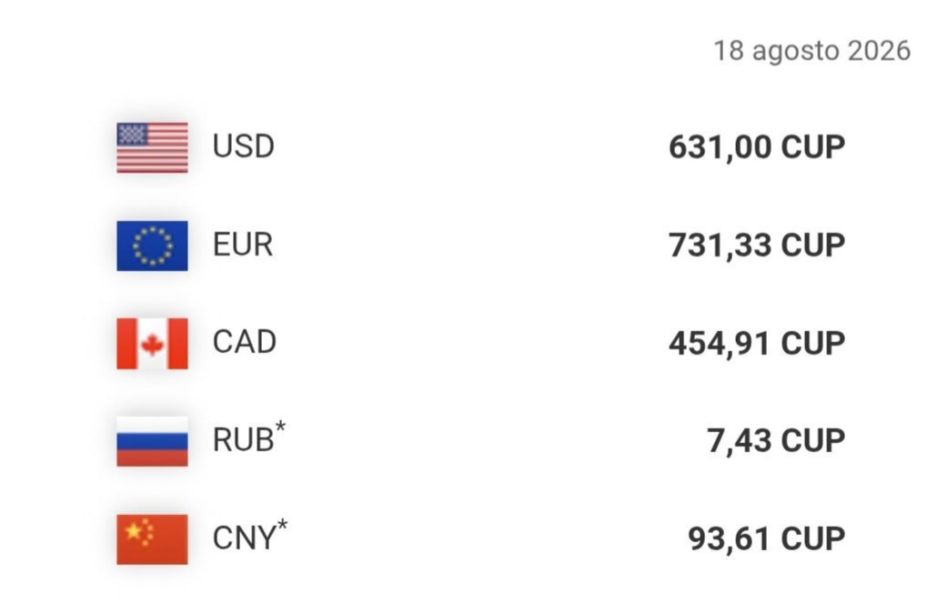
Task: Select the EUR currency label
Action: [x=243, y=245]
